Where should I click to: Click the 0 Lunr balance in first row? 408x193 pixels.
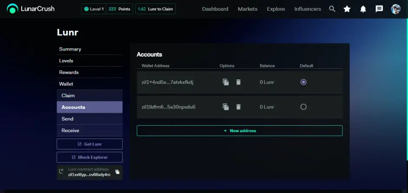[x=267, y=82]
